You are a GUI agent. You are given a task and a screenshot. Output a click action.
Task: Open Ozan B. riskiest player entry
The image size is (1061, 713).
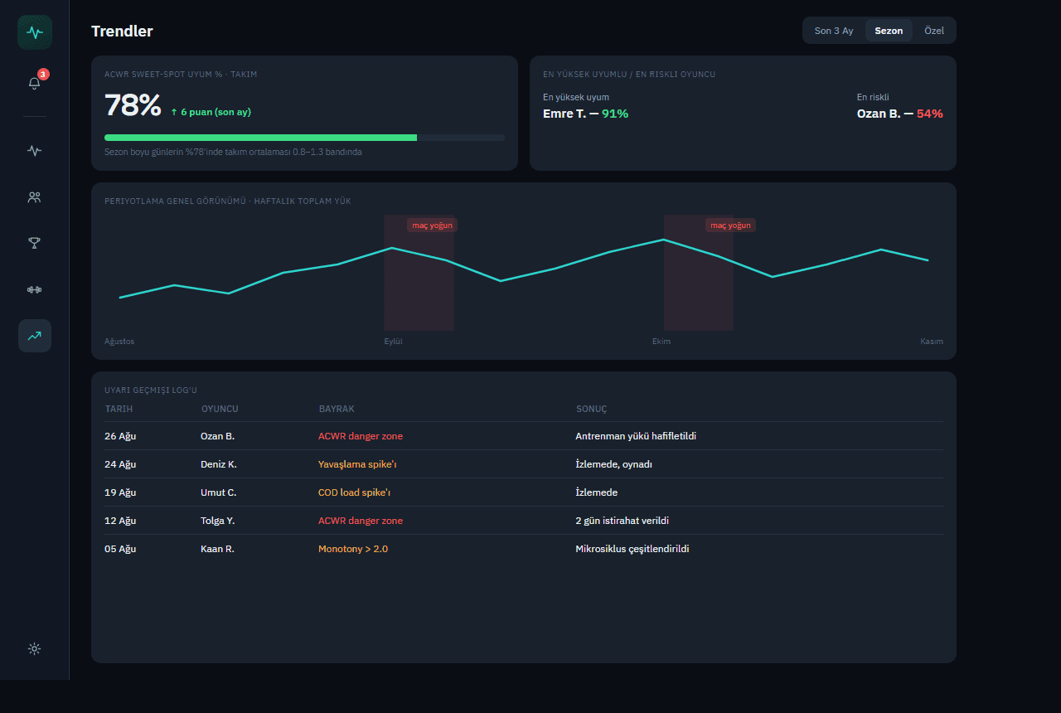[x=899, y=114]
